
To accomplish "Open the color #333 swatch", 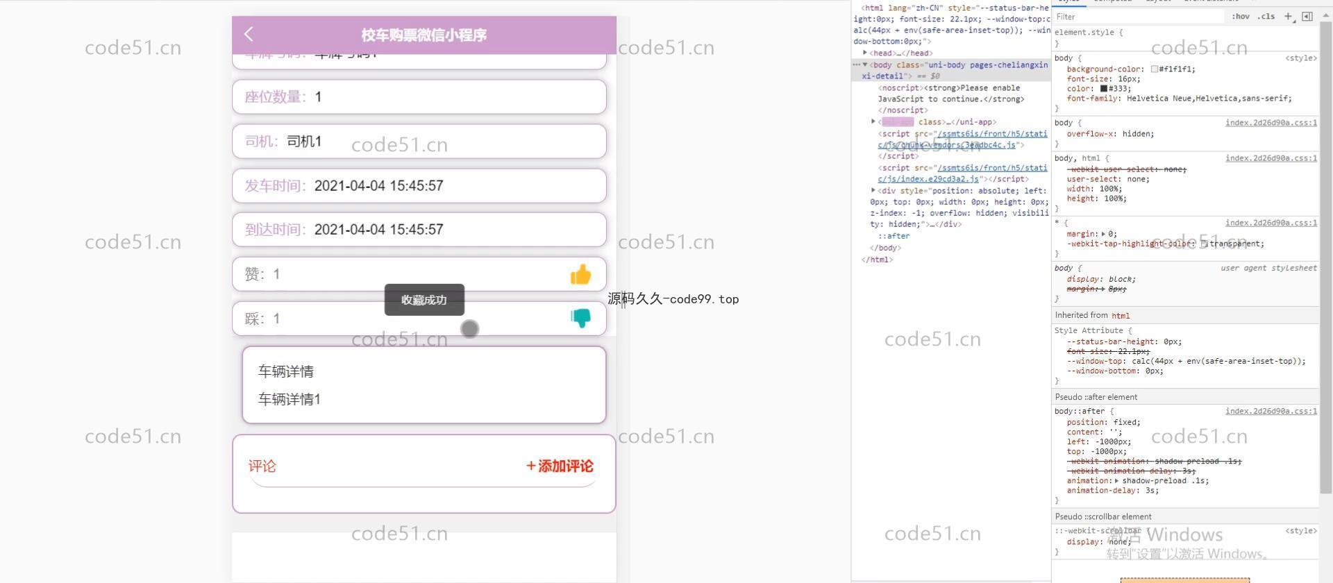I will (x=1104, y=89).
